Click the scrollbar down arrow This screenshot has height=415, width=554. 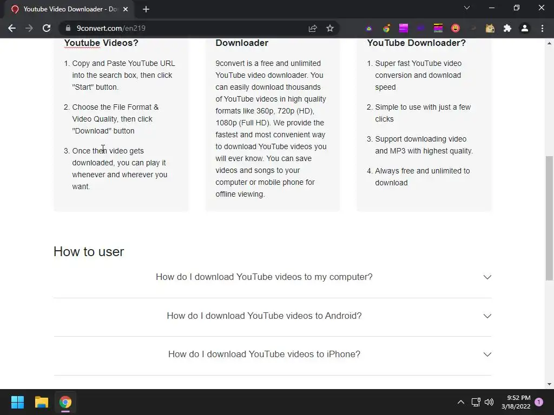point(549,384)
